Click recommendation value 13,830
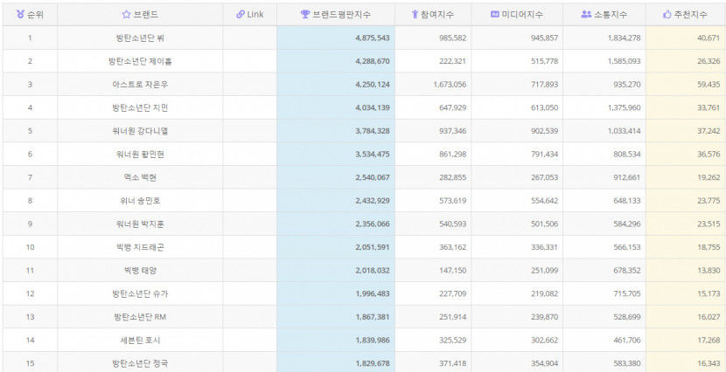The width and height of the screenshot is (726, 372). (709, 271)
